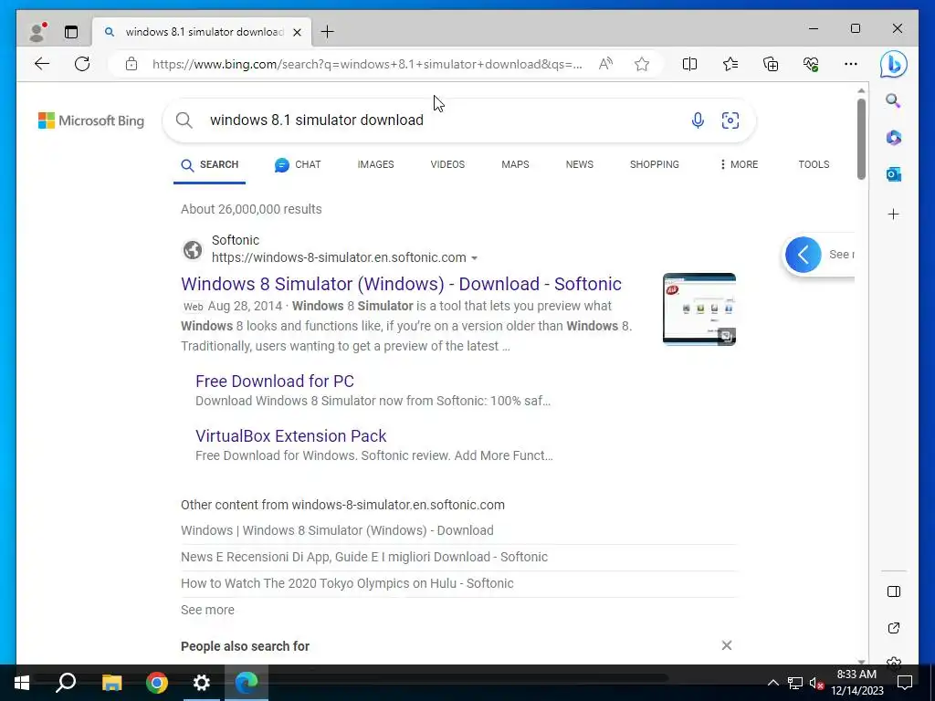Open the Favorites list icon
The height and width of the screenshot is (701, 935).
730,64
